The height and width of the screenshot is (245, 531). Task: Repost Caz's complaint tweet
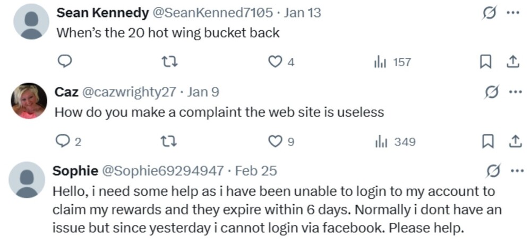pos(170,142)
